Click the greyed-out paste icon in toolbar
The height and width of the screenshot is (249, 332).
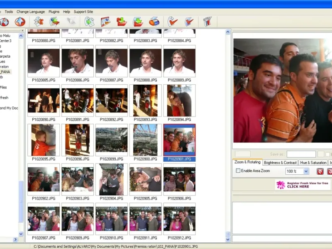(x=71, y=22)
